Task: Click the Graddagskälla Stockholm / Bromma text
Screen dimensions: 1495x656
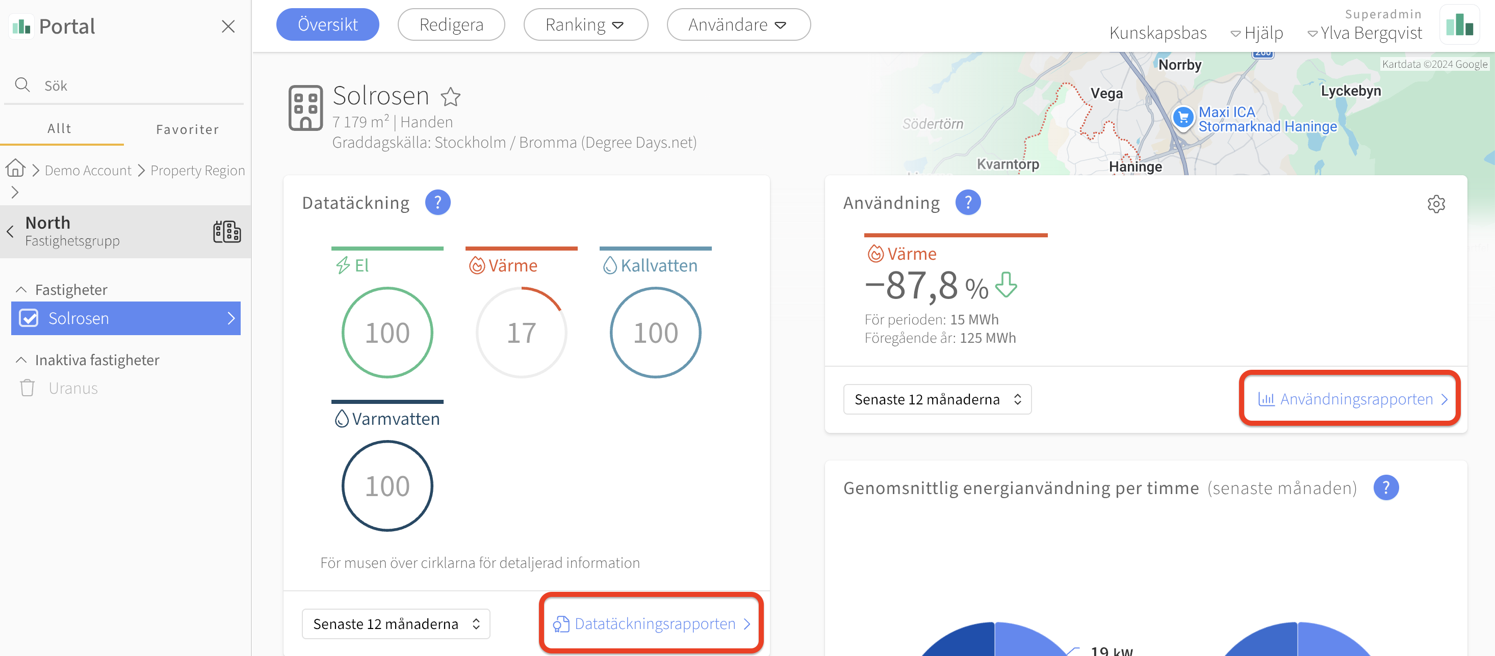Action: pyautogui.click(x=514, y=142)
